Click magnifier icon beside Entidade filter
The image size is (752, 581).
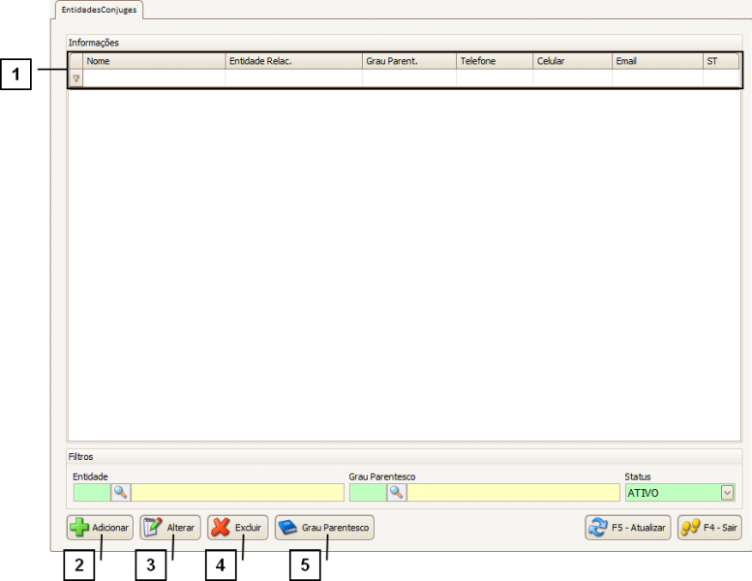120,493
